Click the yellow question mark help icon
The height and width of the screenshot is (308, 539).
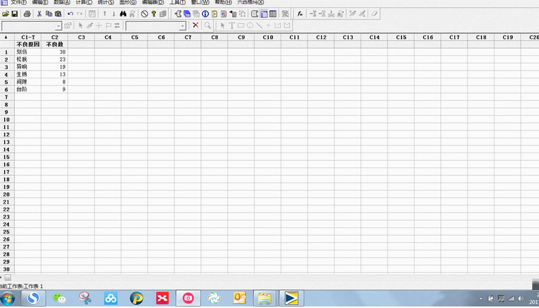click(153, 14)
